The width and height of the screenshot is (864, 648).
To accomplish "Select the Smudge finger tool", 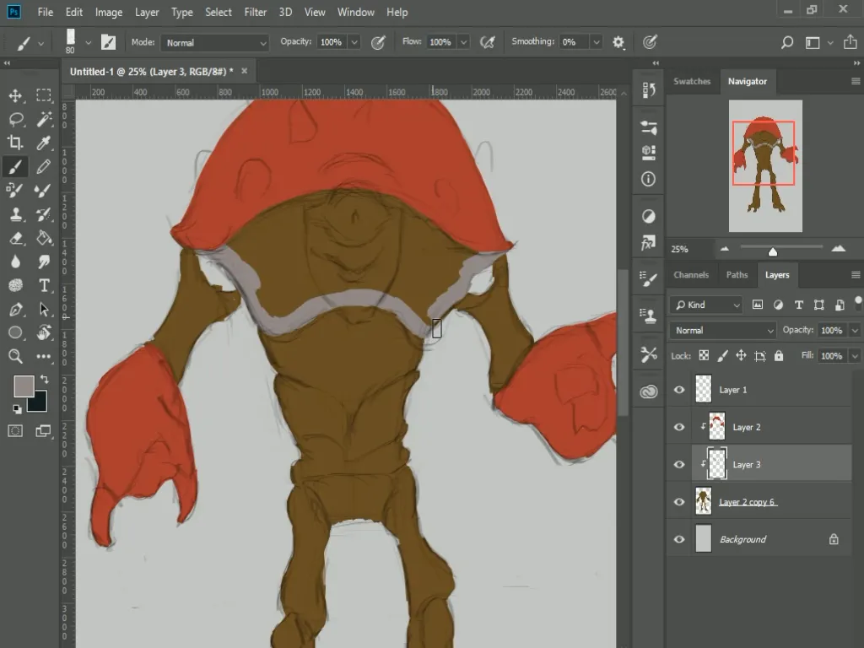I will pyautogui.click(x=44, y=262).
